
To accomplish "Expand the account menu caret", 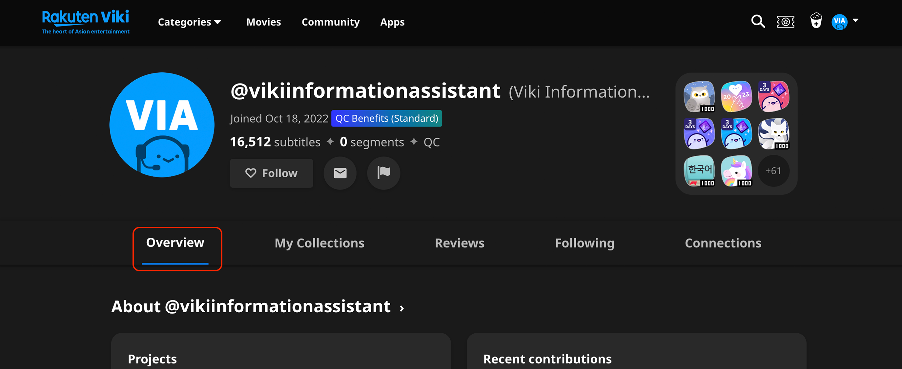I will (855, 20).
